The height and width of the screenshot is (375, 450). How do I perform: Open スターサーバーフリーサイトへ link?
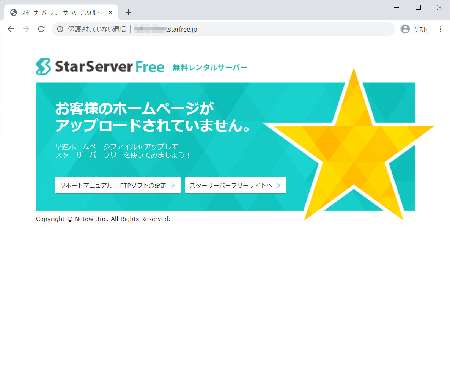tap(236, 185)
